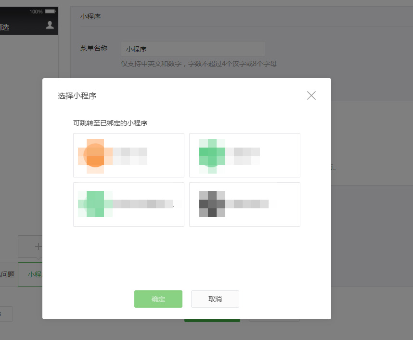Choose the top-right mini program card
The width and height of the screenshot is (413, 340).
tap(245, 155)
